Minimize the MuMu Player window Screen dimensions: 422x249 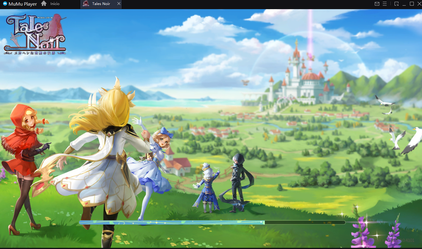point(404,4)
